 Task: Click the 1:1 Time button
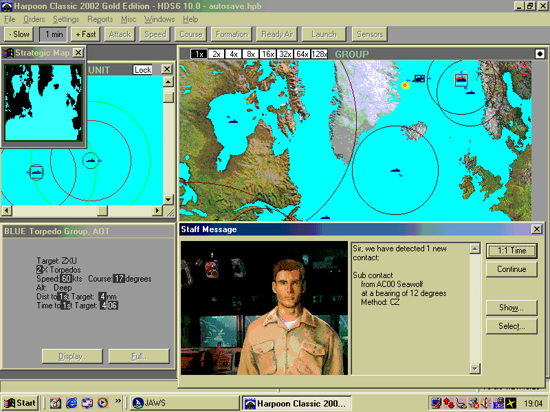511,251
